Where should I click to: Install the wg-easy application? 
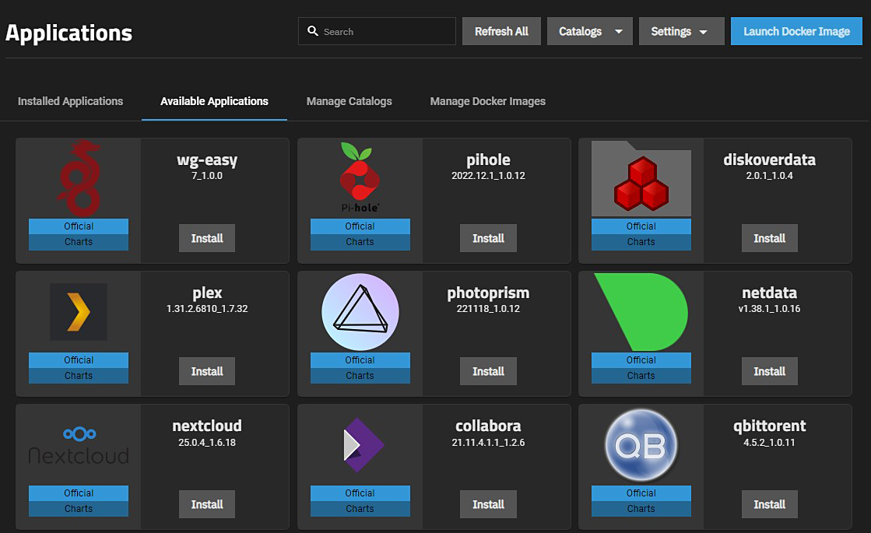207,238
